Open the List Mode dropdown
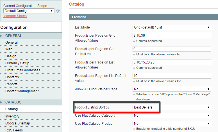This screenshot has width=218, height=132. 172,27
